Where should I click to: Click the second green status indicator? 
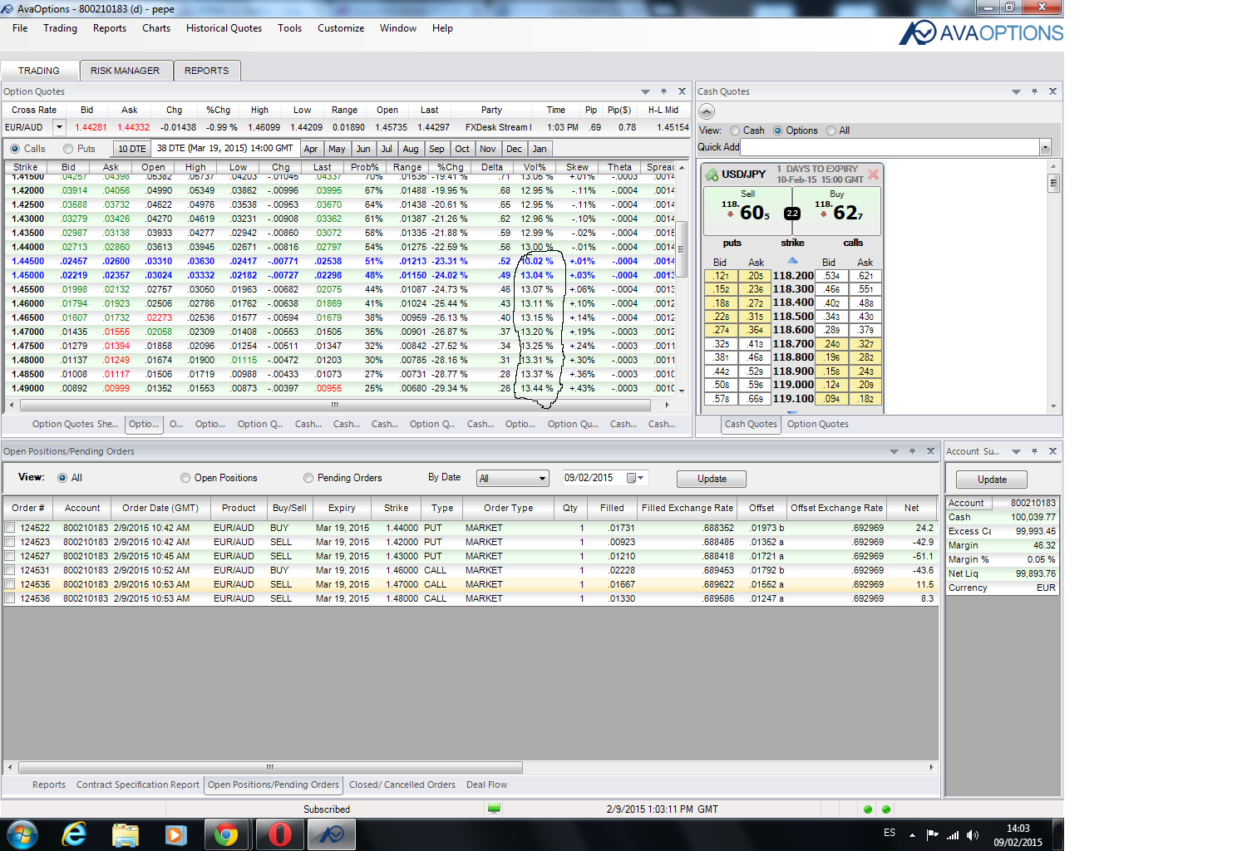click(886, 809)
